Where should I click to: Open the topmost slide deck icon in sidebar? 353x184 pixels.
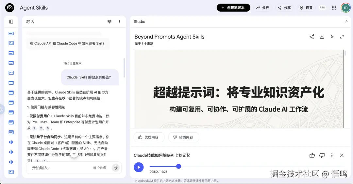tap(11, 33)
